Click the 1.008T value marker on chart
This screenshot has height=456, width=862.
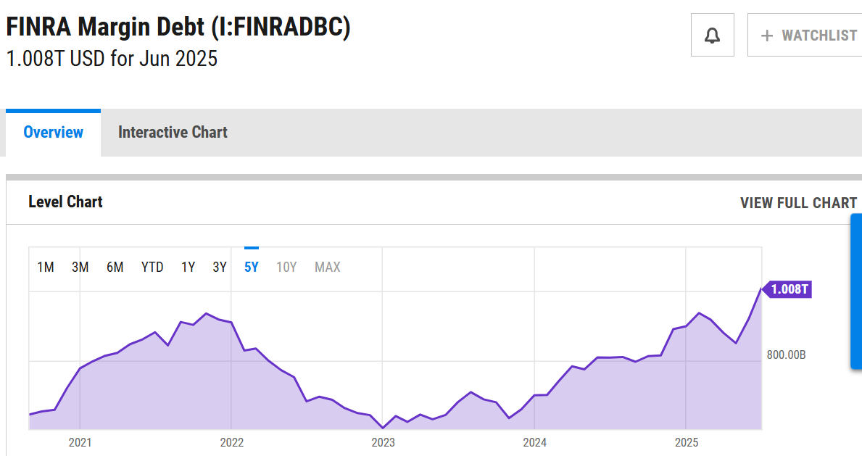tap(787, 289)
